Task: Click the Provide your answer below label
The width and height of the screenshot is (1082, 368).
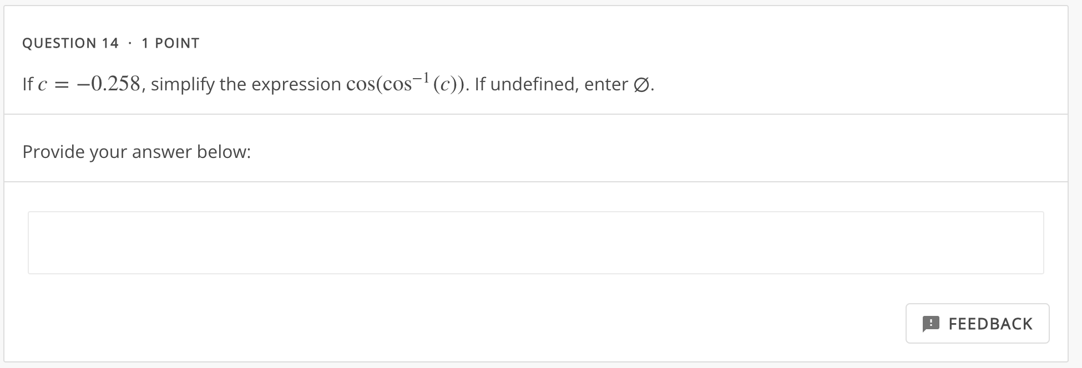Action: [136, 151]
